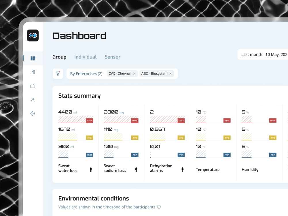Click min badge in Temperature column
Image resolution: width=288 pixels, height=216 pixels.
coord(227,155)
